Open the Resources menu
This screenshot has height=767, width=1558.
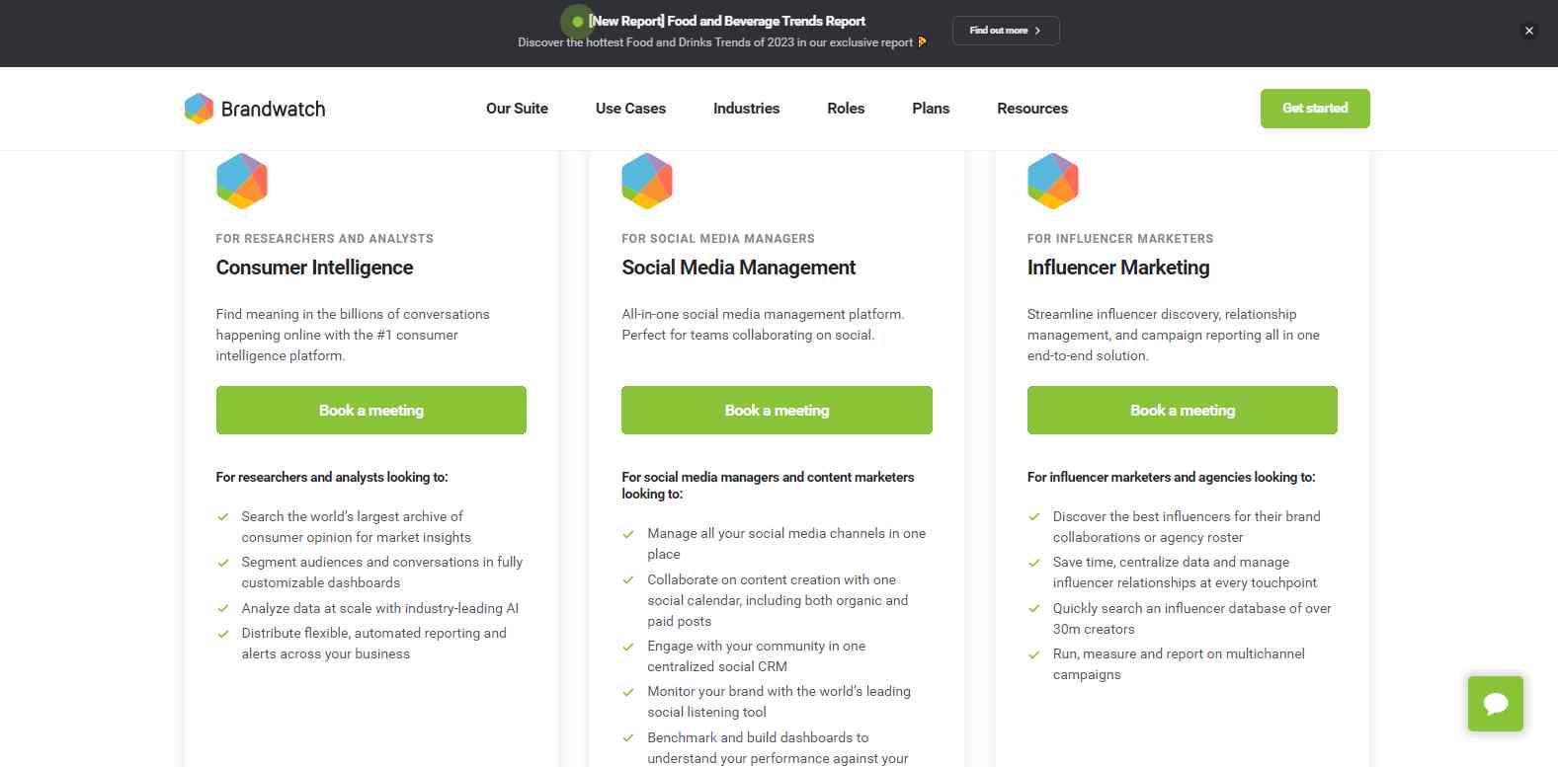(x=1032, y=109)
